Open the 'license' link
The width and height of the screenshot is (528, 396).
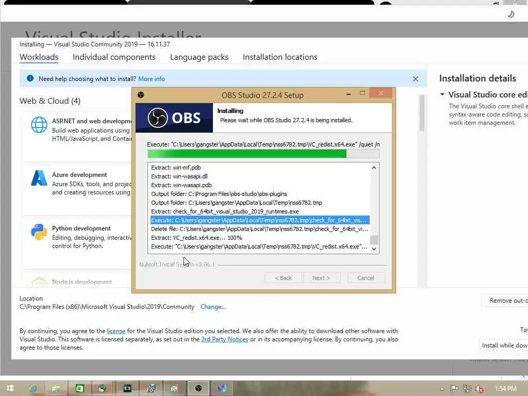(x=116, y=331)
